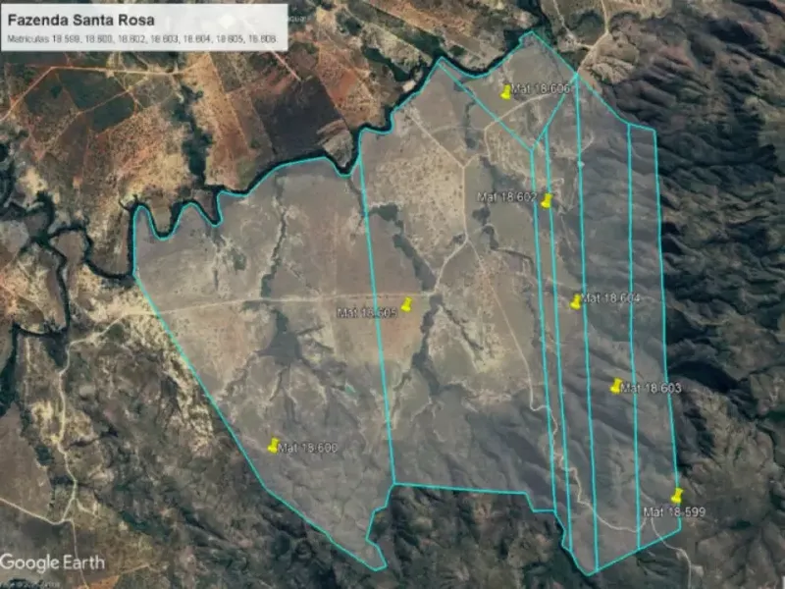Click the 'Mat 18.599' text label

[673, 512]
